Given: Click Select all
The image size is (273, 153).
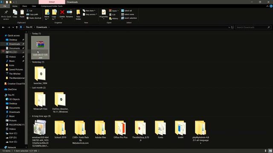Looking at the screenshot, I should pos(127,11).
